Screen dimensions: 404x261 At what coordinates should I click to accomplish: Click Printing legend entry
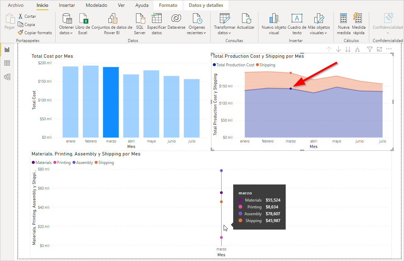62,162
